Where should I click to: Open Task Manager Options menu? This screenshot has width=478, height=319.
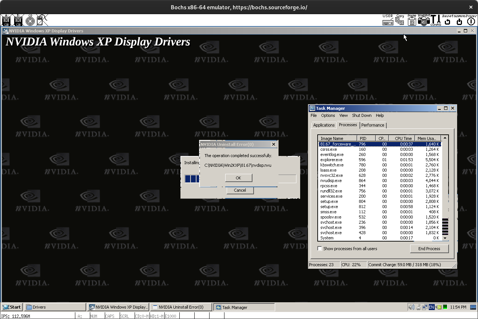(328, 115)
